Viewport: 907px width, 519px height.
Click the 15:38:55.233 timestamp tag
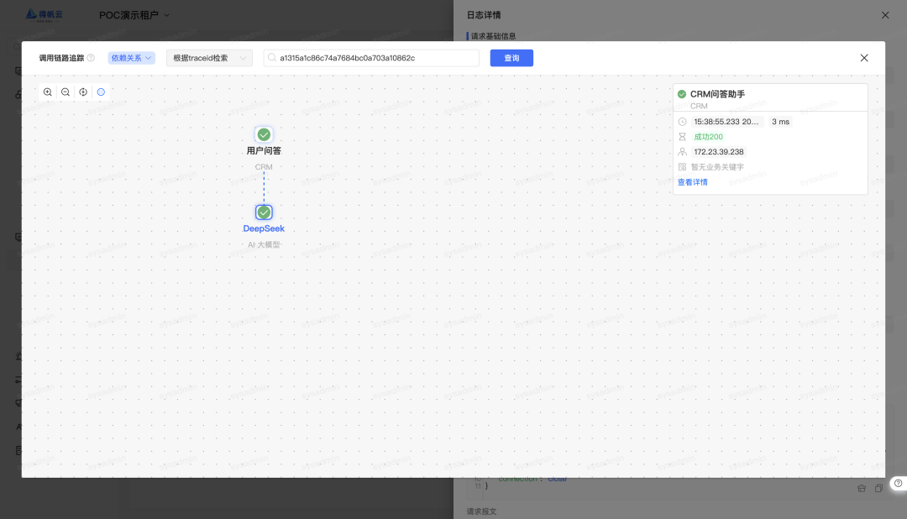click(x=726, y=122)
